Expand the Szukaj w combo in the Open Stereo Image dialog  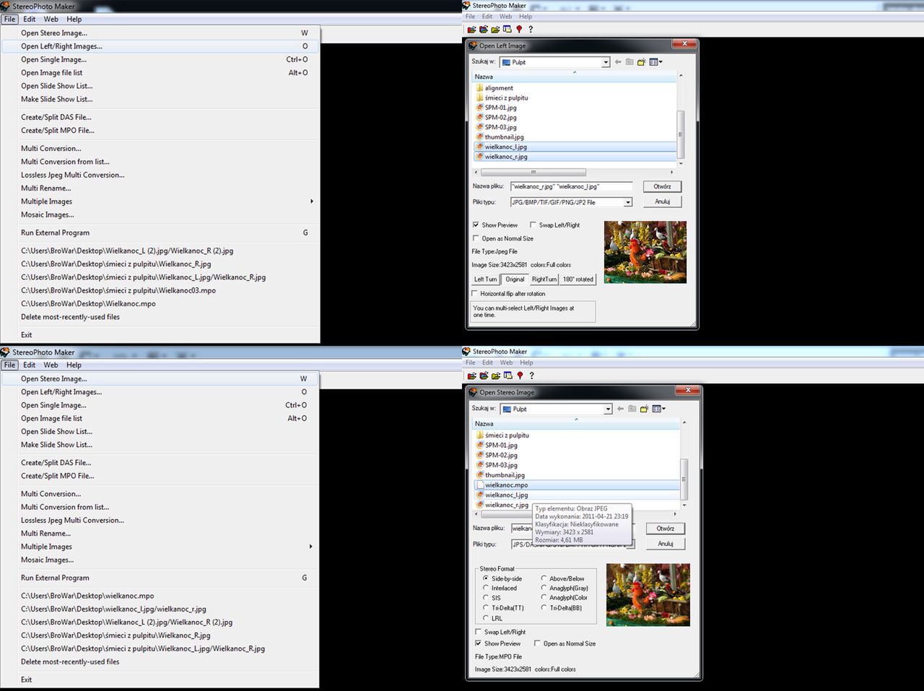[608, 409]
